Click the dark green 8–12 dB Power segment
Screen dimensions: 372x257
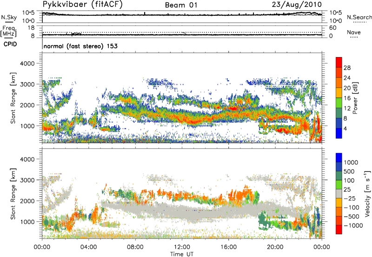[x=339, y=113]
